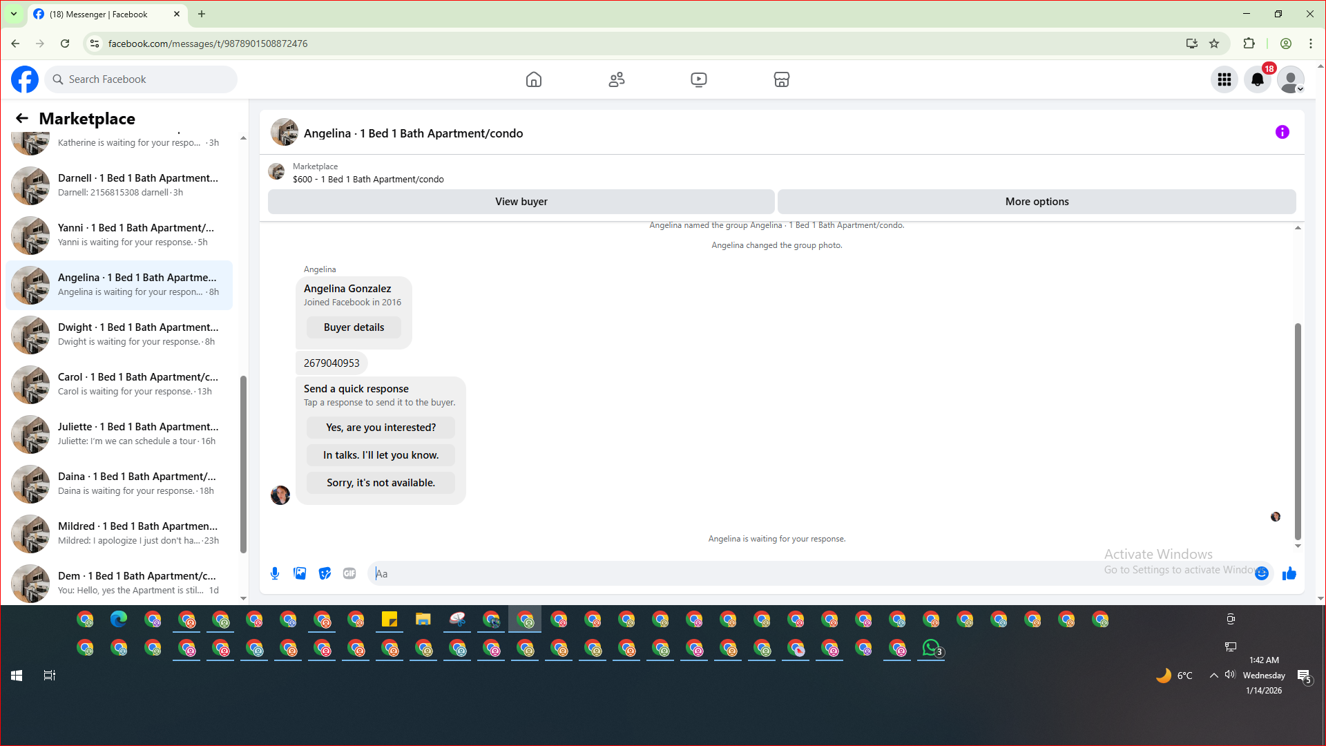Click the voice clip microphone icon
The width and height of the screenshot is (1326, 746).
pos(275,573)
